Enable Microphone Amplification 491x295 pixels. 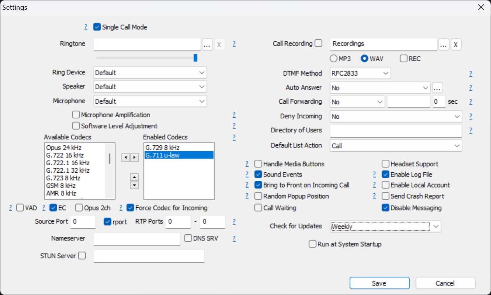[76, 114]
